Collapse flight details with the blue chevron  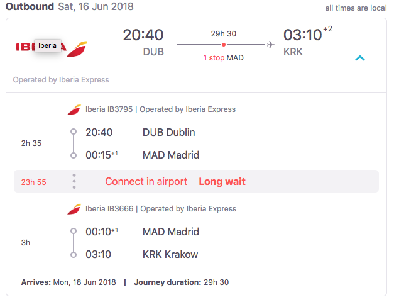click(x=360, y=58)
